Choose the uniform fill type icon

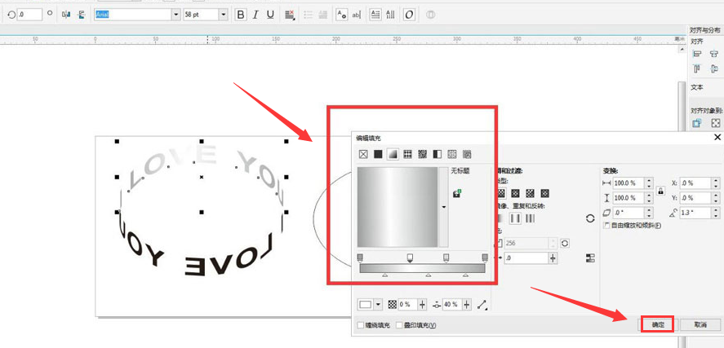click(378, 154)
